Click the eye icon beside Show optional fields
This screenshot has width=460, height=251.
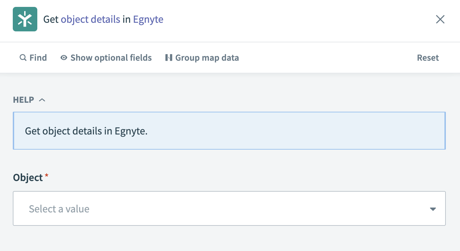pyautogui.click(x=64, y=58)
